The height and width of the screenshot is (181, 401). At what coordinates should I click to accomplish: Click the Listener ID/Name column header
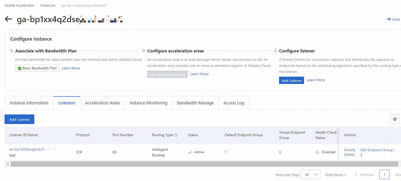(x=23, y=135)
